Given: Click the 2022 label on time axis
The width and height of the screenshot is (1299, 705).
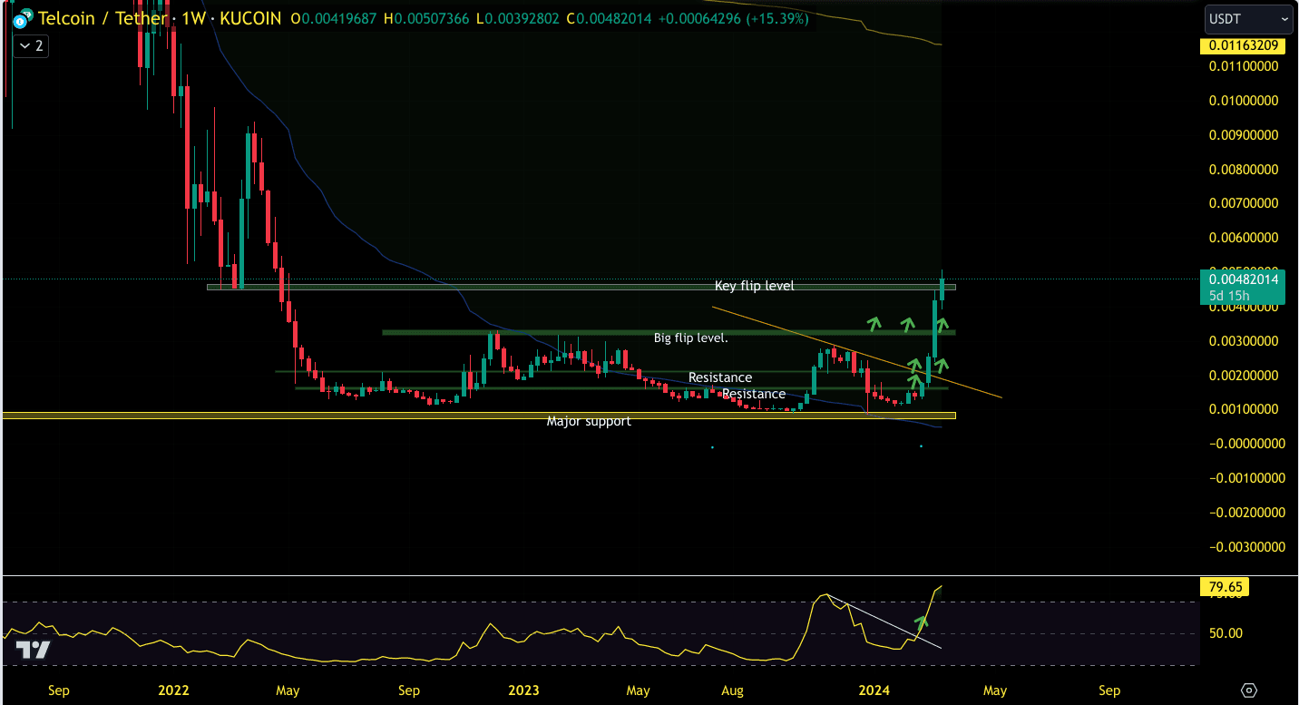Looking at the screenshot, I should [173, 690].
